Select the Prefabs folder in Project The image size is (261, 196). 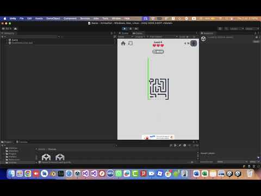coord(11,157)
